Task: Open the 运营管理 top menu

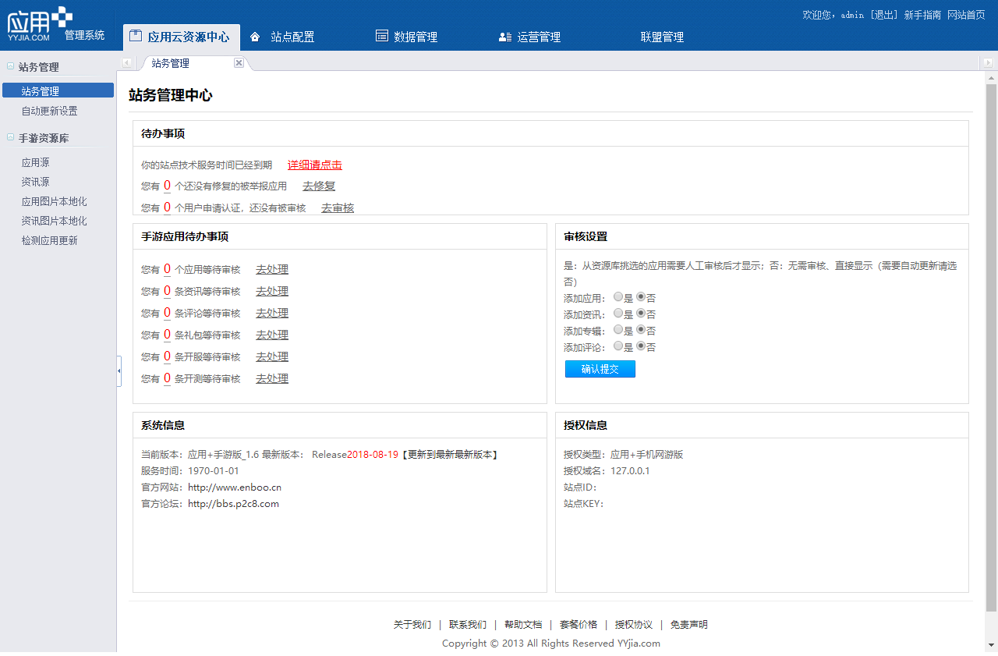Action: (x=538, y=37)
